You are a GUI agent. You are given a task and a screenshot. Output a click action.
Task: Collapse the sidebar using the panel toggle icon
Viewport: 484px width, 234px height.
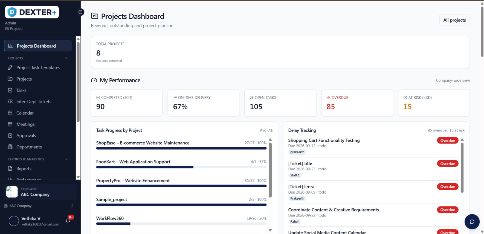tap(80, 12)
